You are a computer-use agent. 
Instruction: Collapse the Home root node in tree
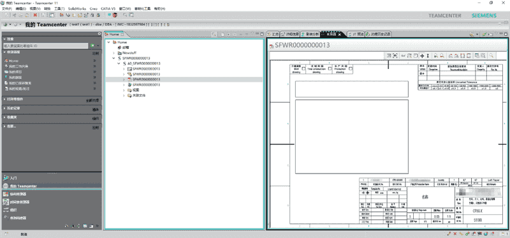click(108, 42)
